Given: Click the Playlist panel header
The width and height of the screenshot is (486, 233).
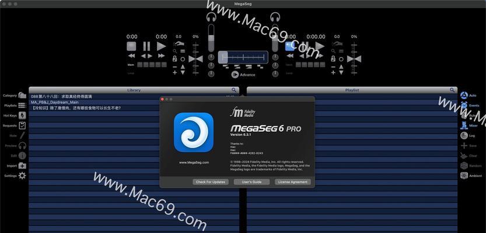Looking at the screenshot, I should pyautogui.click(x=352, y=90).
